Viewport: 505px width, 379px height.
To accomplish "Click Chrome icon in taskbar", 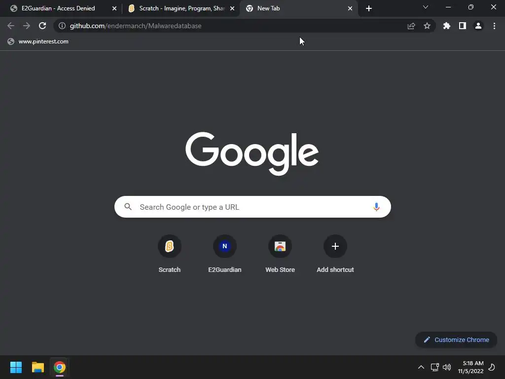I will [x=60, y=367].
